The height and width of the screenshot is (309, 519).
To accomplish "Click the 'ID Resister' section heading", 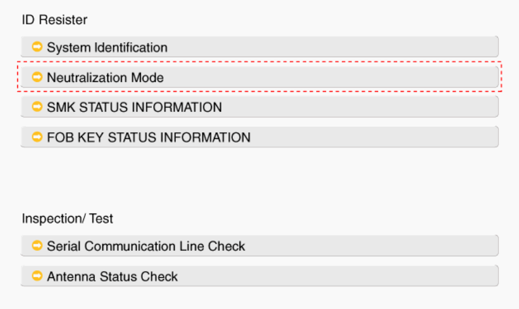I will (55, 20).
